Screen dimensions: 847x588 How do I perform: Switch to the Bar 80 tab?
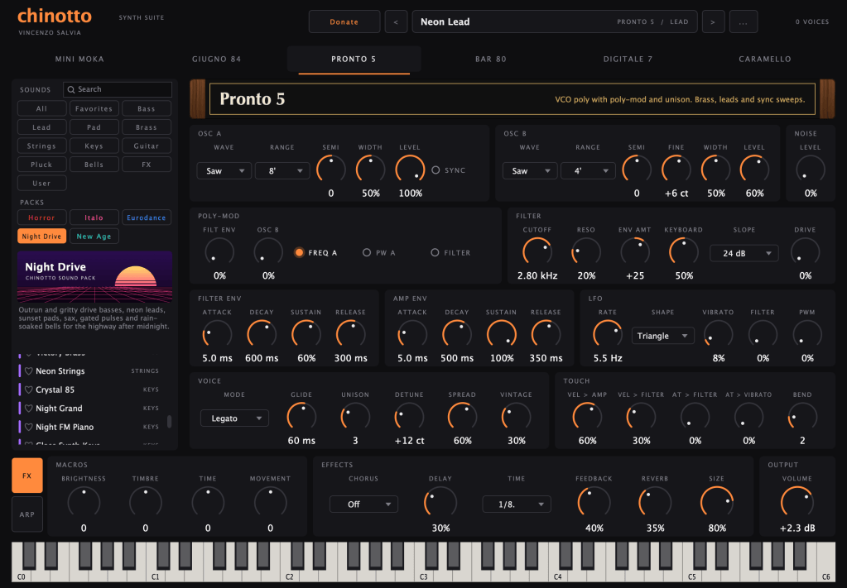[x=491, y=59]
